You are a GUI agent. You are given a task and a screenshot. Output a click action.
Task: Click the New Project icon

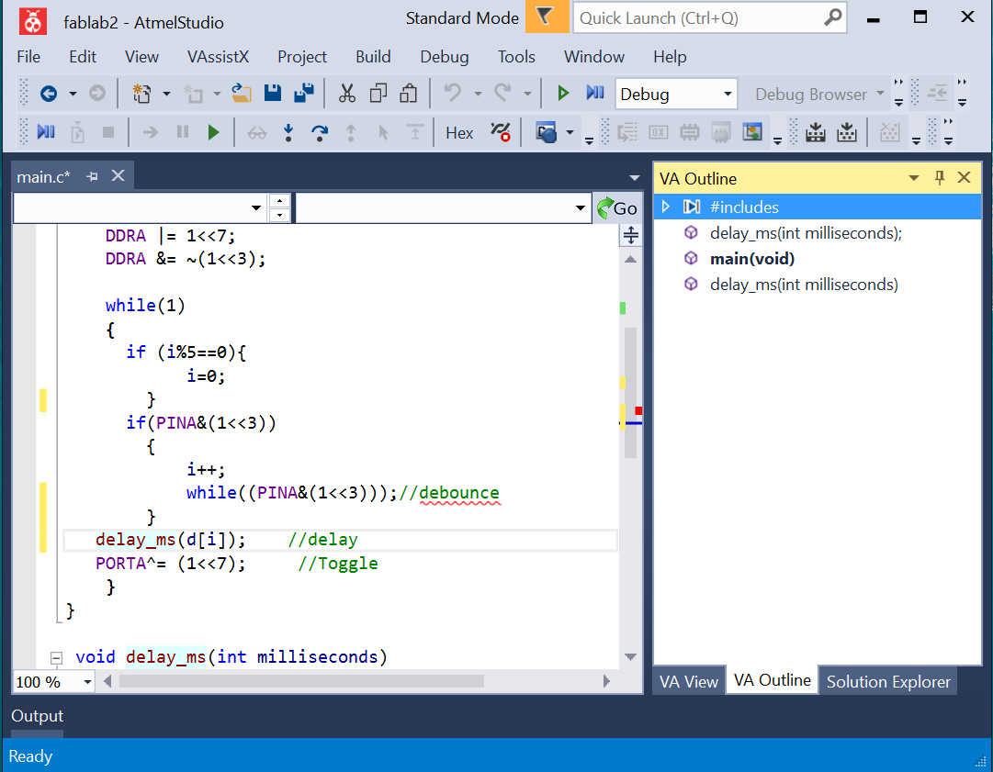(141, 94)
